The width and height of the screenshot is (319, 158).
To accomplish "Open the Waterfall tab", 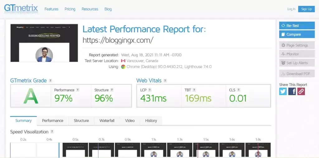I will point(107,121).
